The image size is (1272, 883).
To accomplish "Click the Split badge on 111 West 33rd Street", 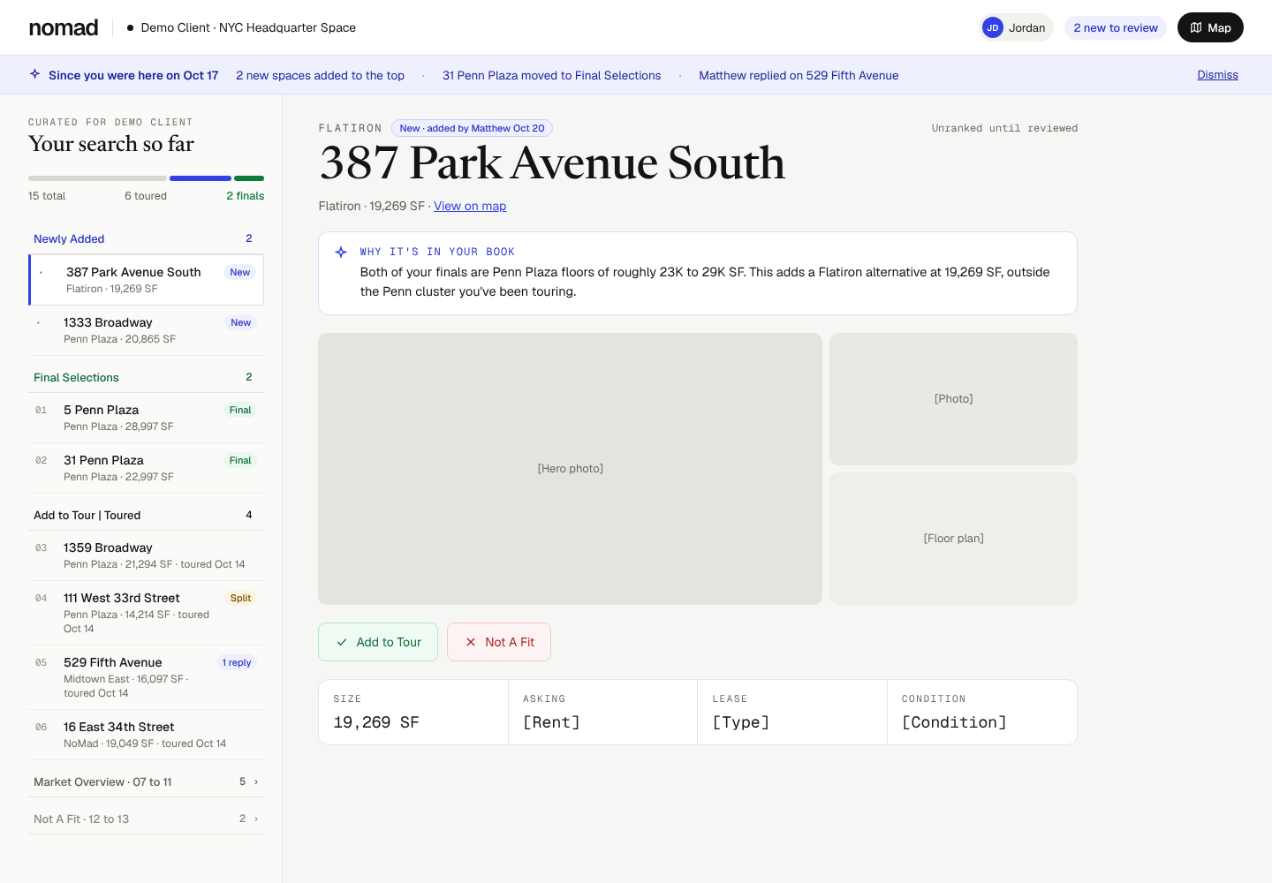I will (240, 598).
